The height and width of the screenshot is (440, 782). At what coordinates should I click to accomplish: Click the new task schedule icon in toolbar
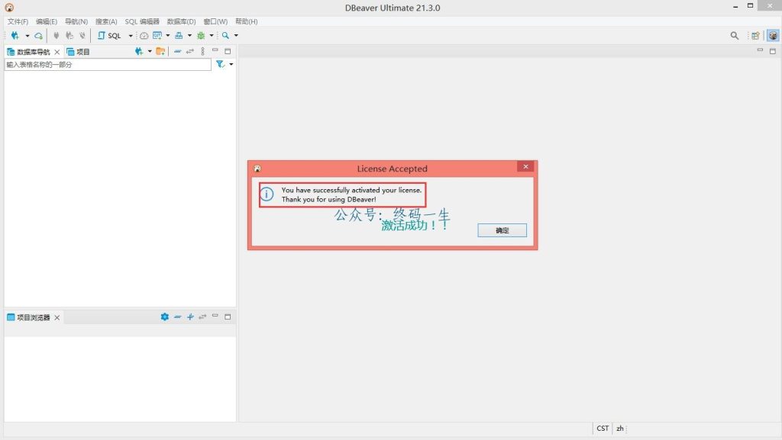tap(157, 35)
